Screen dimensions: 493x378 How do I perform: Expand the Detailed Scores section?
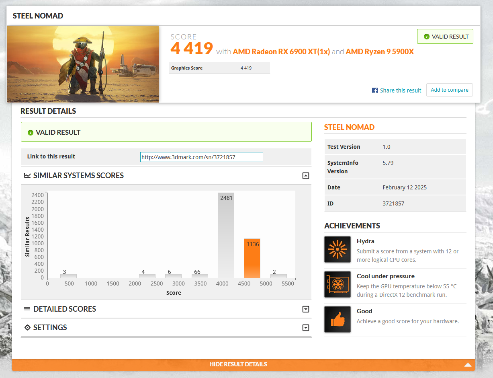[306, 309]
